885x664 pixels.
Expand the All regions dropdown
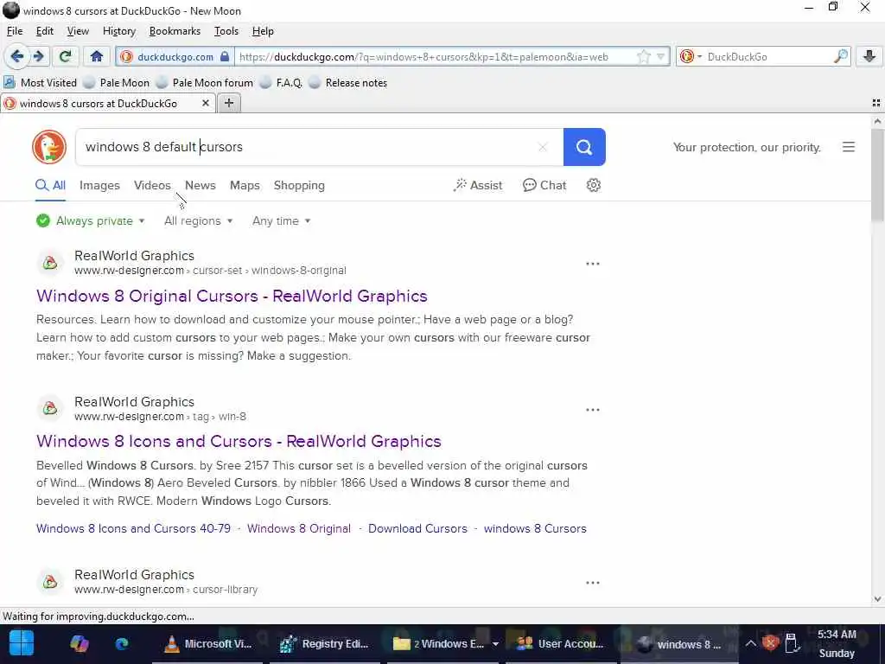pyautogui.click(x=198, y=220)
